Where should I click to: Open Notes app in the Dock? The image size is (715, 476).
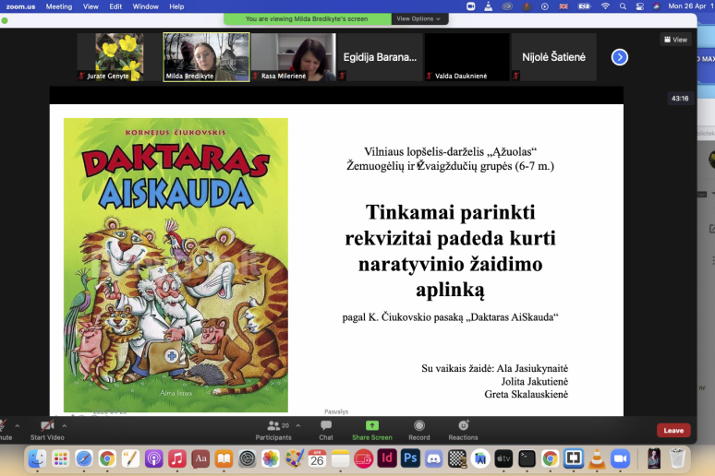[x=340, y=458]
